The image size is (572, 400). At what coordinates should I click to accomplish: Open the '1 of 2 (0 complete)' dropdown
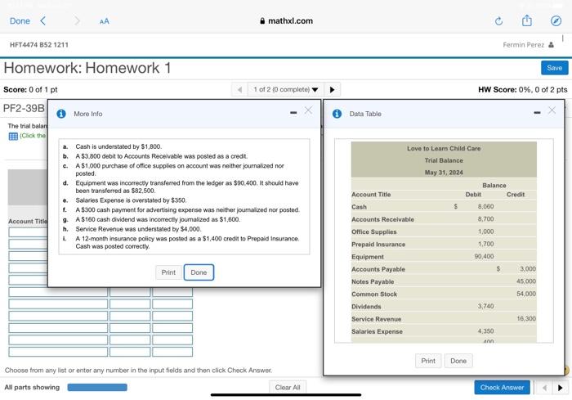pos(286,89)
